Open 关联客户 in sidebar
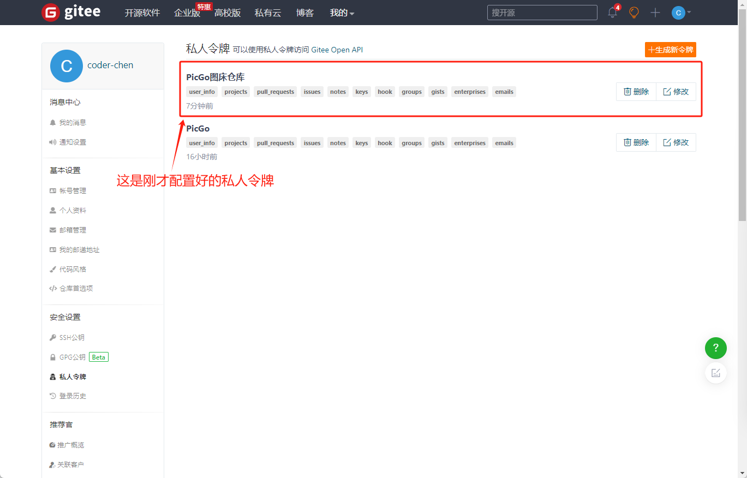The image size is (747, 478). 67,465
